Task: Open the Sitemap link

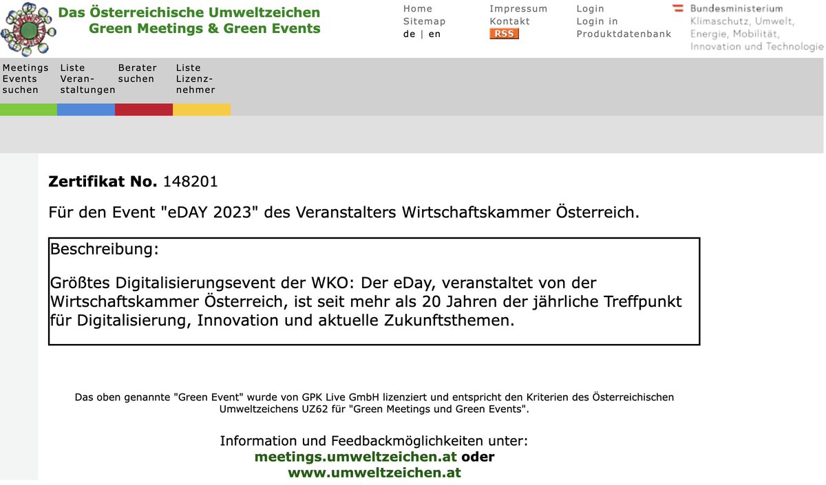Action: [424, 21]
